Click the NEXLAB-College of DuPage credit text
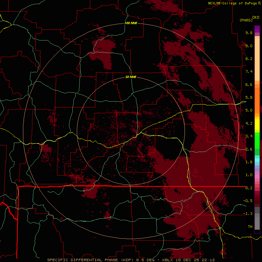This screenshot has width=262, height=262. coord(233,3)
